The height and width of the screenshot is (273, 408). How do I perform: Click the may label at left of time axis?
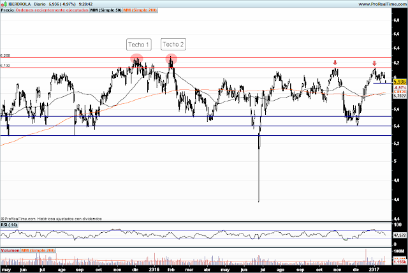(6, 270)
